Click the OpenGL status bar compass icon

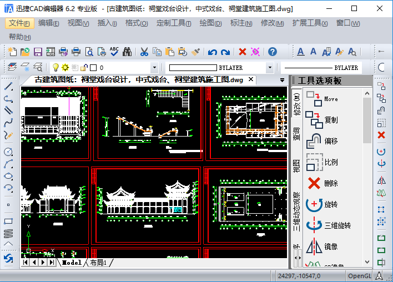tap(379, 276)
